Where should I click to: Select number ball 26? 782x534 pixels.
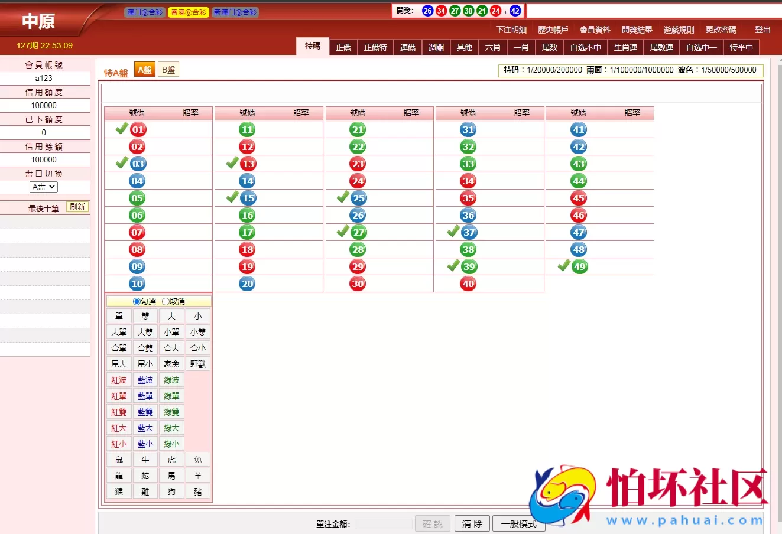coord(358,214)
